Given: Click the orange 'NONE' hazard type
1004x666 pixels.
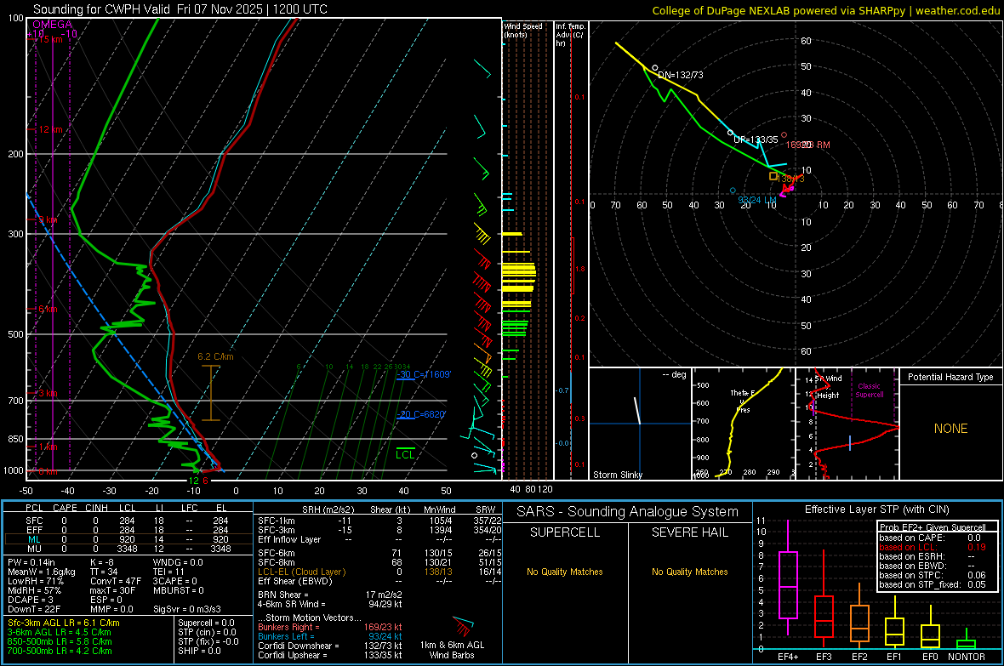Looking at the screenshot, I should click(950, 429).
